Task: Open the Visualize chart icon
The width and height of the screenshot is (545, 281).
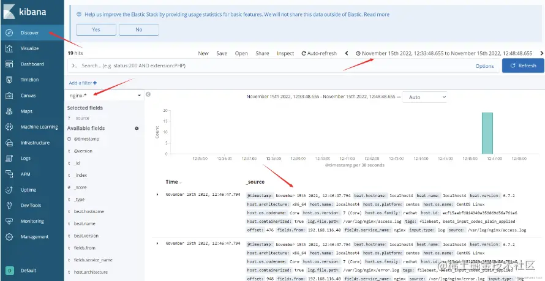Action: coord(9,48)
